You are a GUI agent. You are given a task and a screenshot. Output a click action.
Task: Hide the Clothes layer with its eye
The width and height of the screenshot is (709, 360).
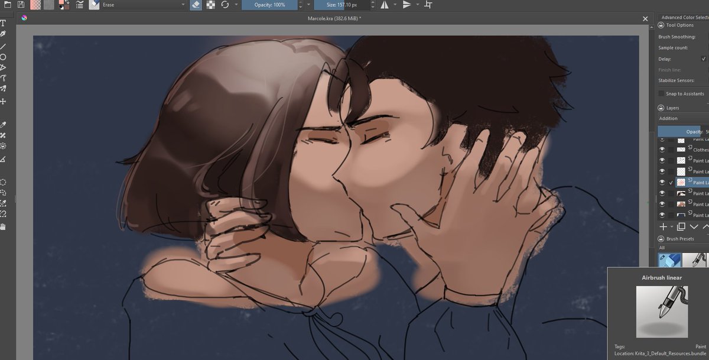(662, 150)
